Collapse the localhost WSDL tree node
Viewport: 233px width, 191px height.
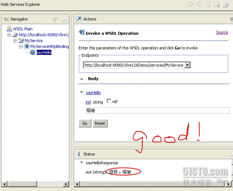coord(9,35)
